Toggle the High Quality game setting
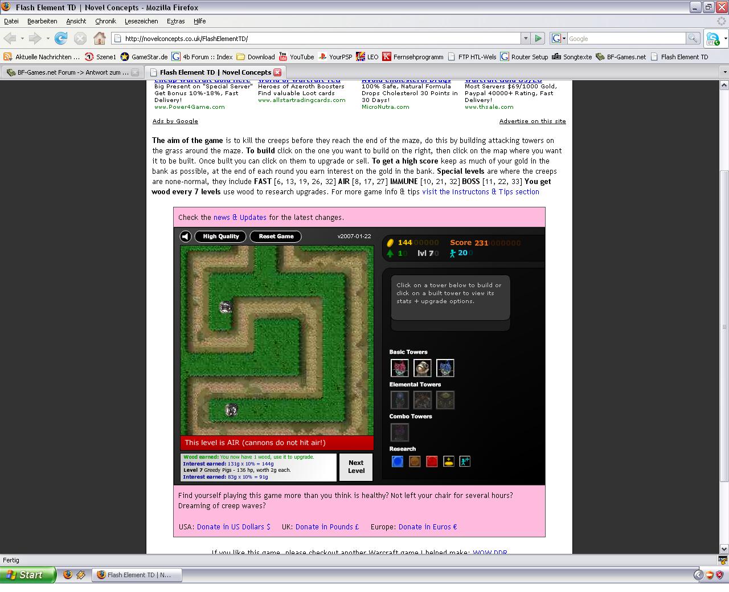Image resolution: width=729 pixels, height=592 pixels. 220,236
